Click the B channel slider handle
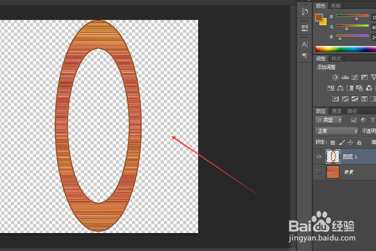This screenshot has height=251, width=376. tap(340, 39)
